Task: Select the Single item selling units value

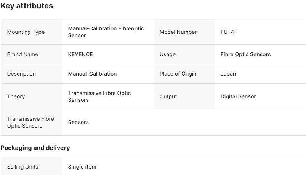Action: pyautogui.click(x=82, y=167)
